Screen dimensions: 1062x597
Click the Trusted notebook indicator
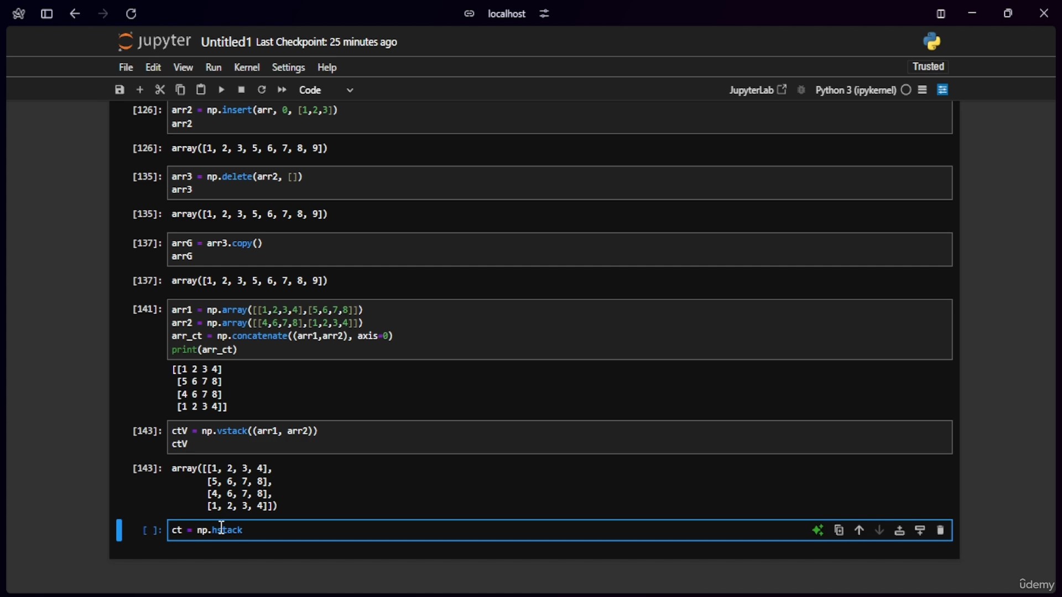[929, 67]
